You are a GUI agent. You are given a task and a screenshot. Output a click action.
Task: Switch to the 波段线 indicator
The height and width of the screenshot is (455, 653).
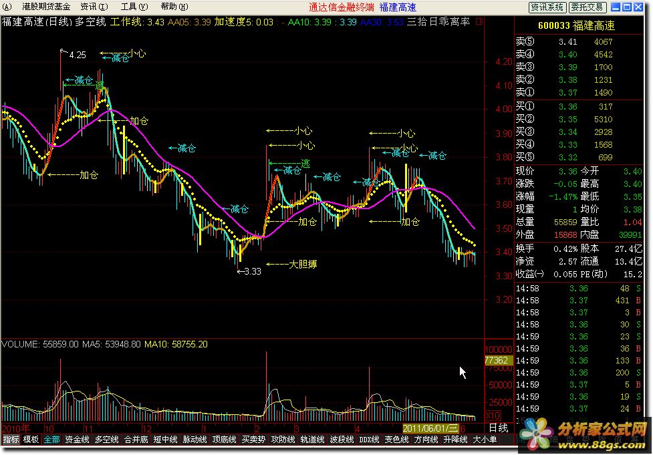pyautogui.click(x=342, y=440)
